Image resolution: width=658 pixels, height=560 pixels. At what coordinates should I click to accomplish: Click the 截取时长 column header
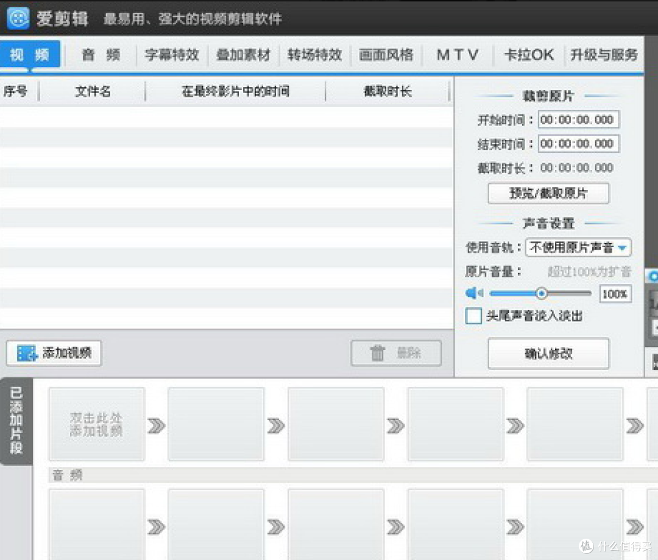pos(387,91)
